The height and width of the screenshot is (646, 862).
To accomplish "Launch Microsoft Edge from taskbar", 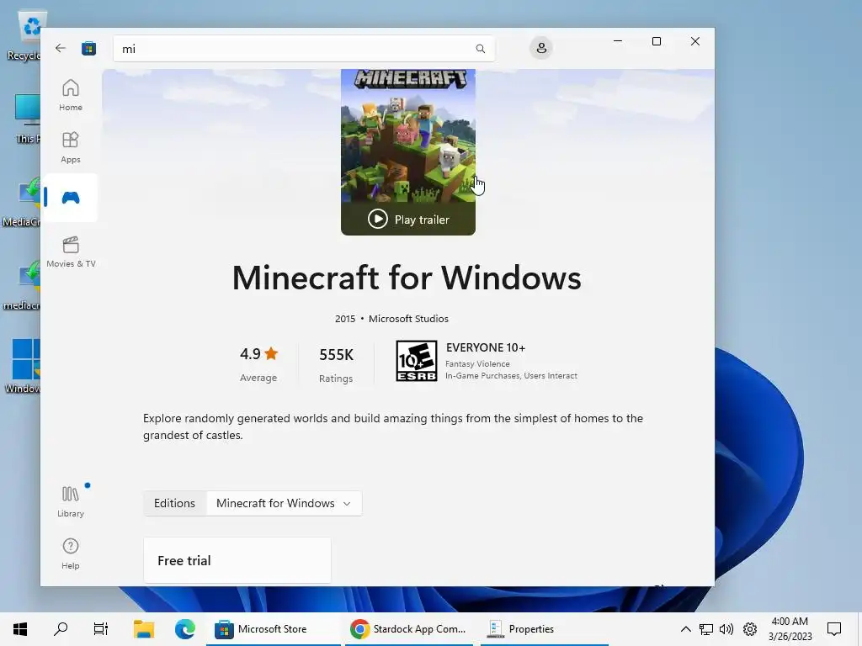I will tap(184, 629).
